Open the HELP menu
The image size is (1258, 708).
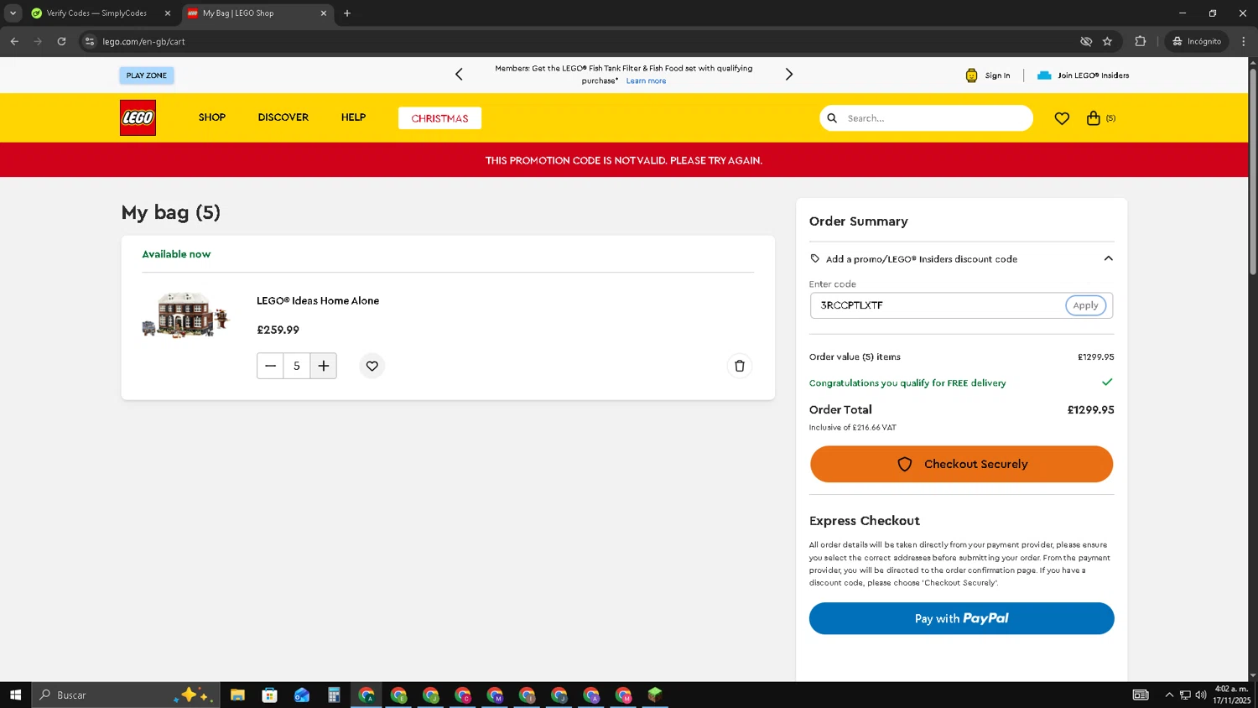tap(353, 117)
